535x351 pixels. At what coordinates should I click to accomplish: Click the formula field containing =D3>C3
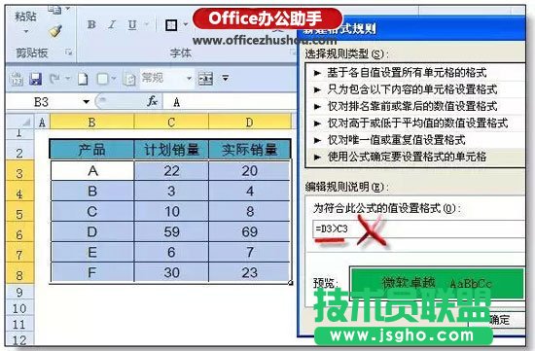click(x=419, y=228)
